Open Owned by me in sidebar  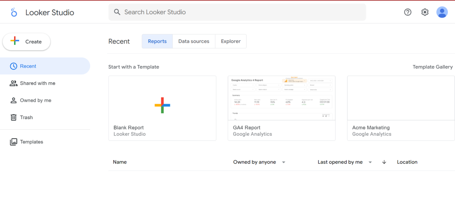coord(45,100)
